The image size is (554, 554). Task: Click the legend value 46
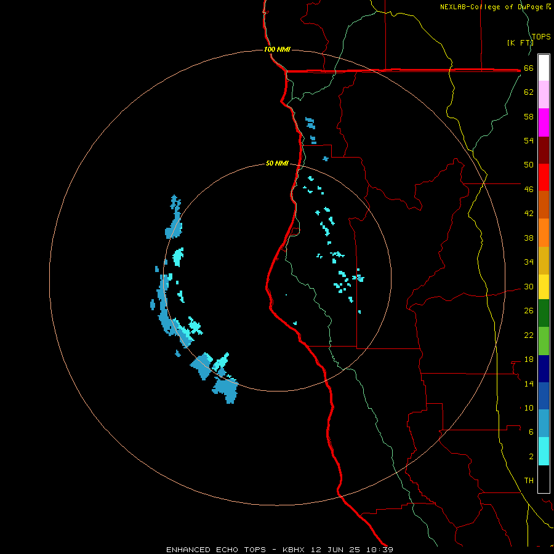529,190
